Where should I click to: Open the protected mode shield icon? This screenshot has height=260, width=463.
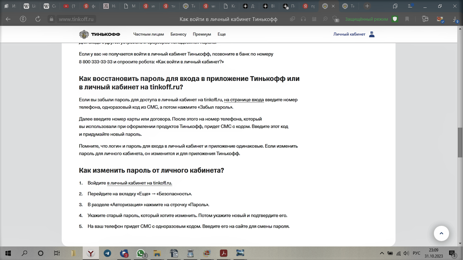pyautogui.click(x=395, y=19)
